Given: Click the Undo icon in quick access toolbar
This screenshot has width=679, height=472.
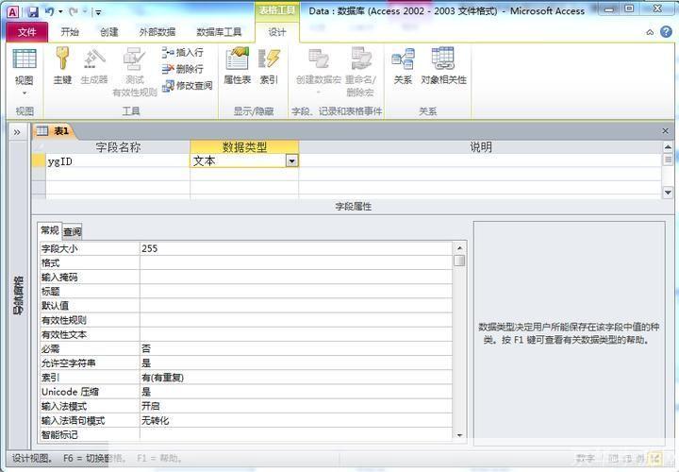Looking at the screenshot, I should point(50,11).
